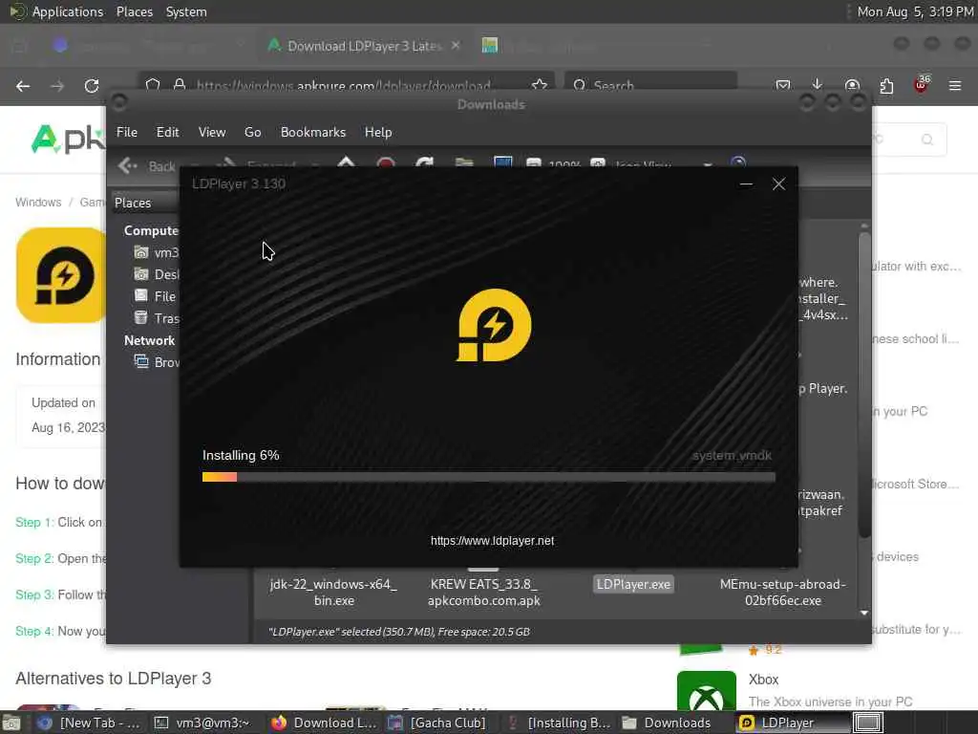Open Help menu in Downloads window
The height and width of the screenshot is (734, 978).
378,132
